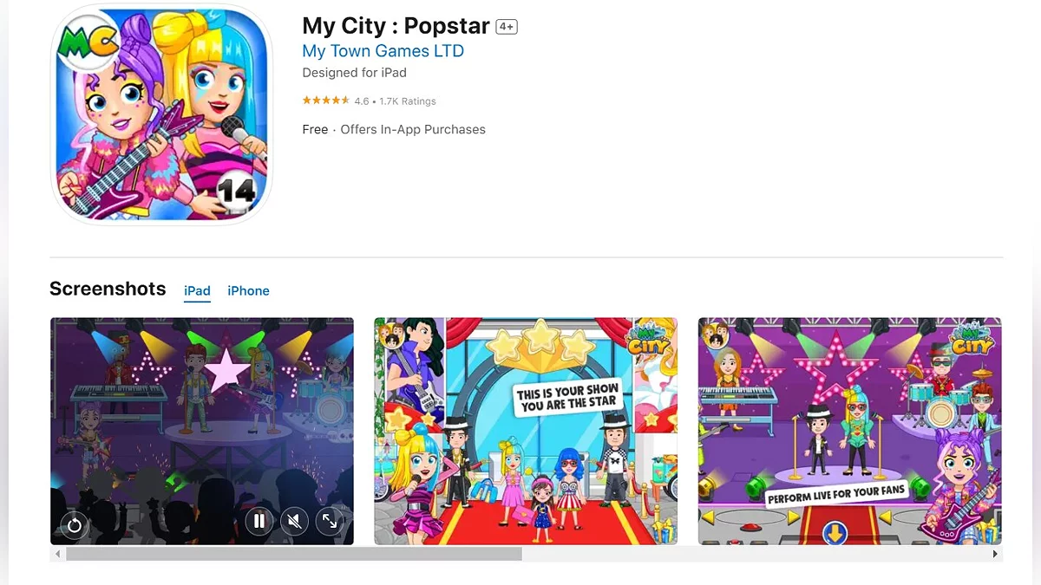This screenshot has width=1041, height=585.
Task: Expand the preview video to fullscreen
Action: point(330,521)
